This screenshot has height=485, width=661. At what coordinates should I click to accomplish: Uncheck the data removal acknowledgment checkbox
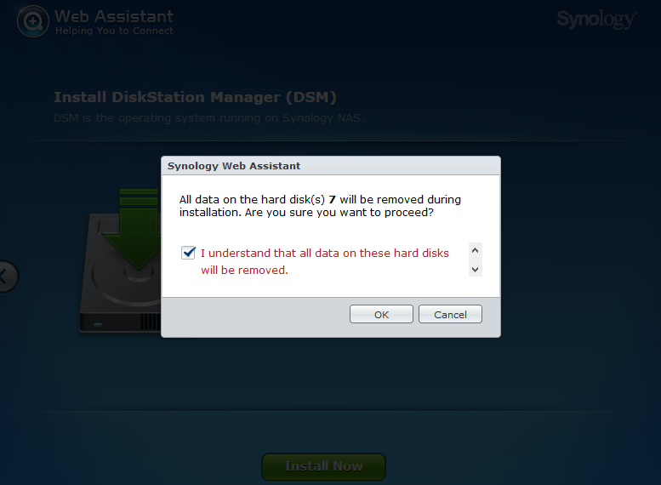tap(188, 253)
